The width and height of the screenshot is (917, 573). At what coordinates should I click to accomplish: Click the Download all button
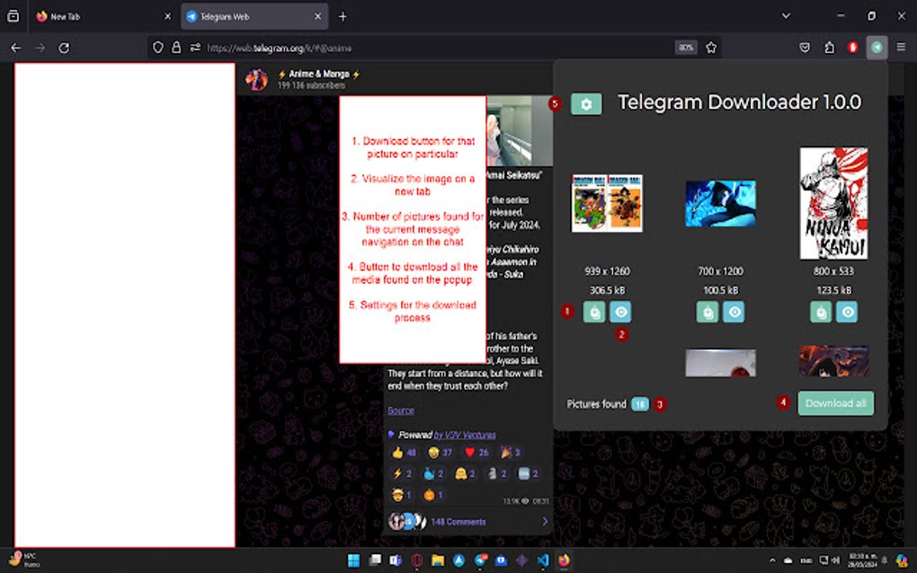(835, 404)
